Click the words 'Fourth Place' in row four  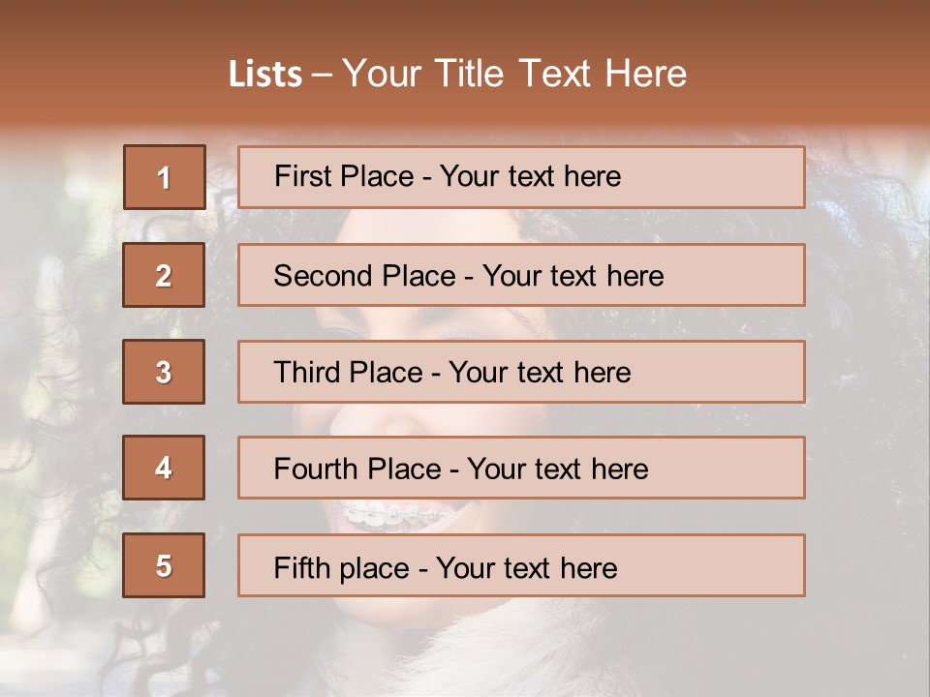(357, 469)
